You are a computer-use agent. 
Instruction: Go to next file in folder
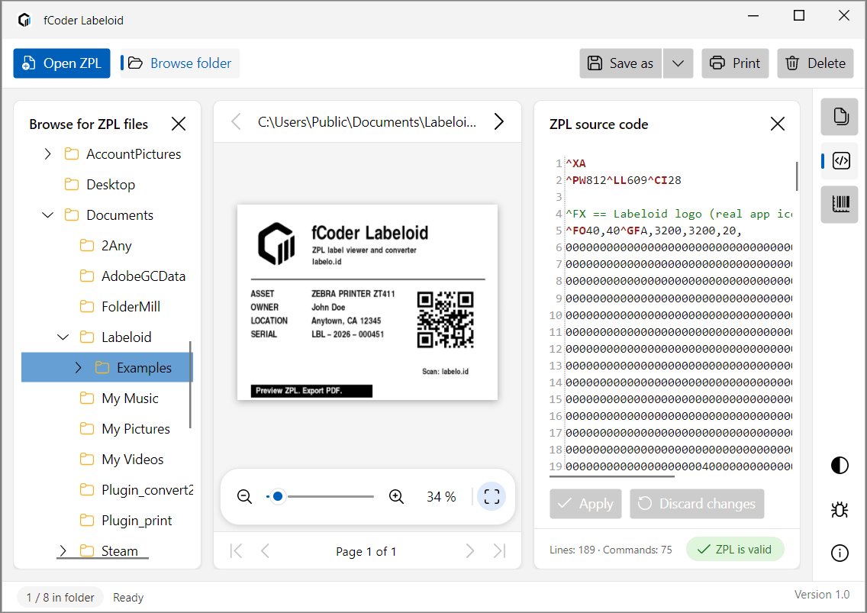498,121
